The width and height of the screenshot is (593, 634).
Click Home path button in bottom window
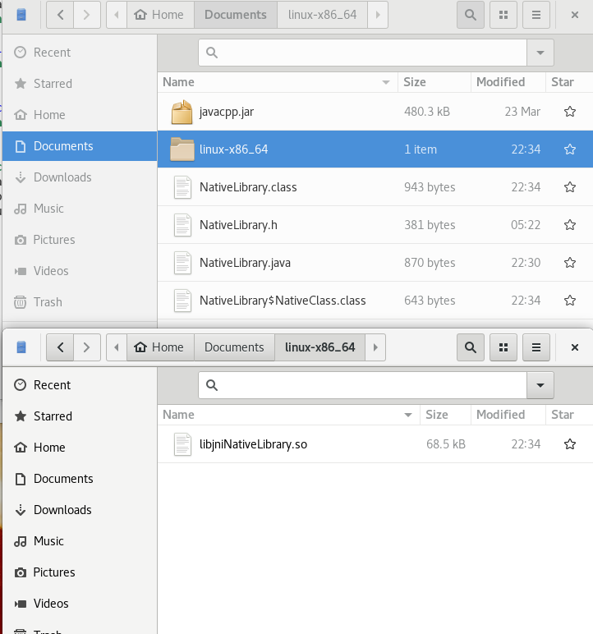coord(161,347)
